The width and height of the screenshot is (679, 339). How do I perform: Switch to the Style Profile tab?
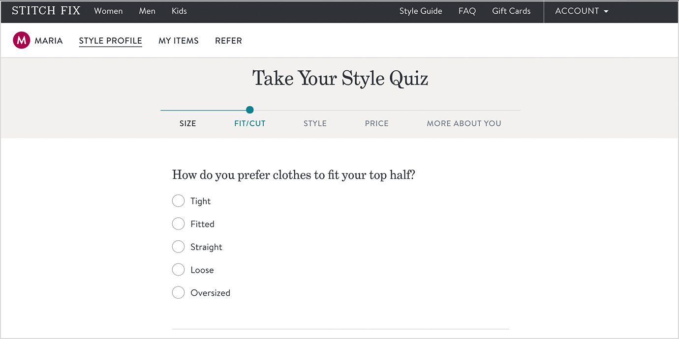(x=111, y=41)
